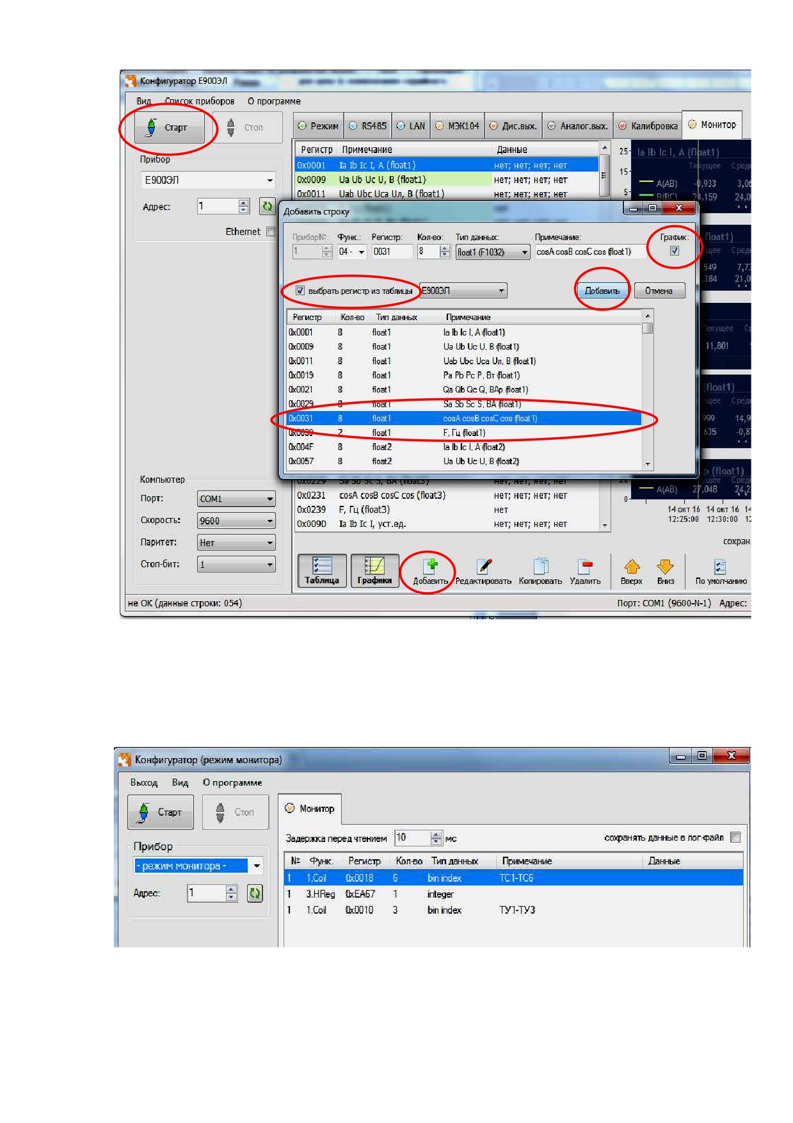Open the Аналог.вых. tab
Screen dimensions: 793x1123
(577, 126)
